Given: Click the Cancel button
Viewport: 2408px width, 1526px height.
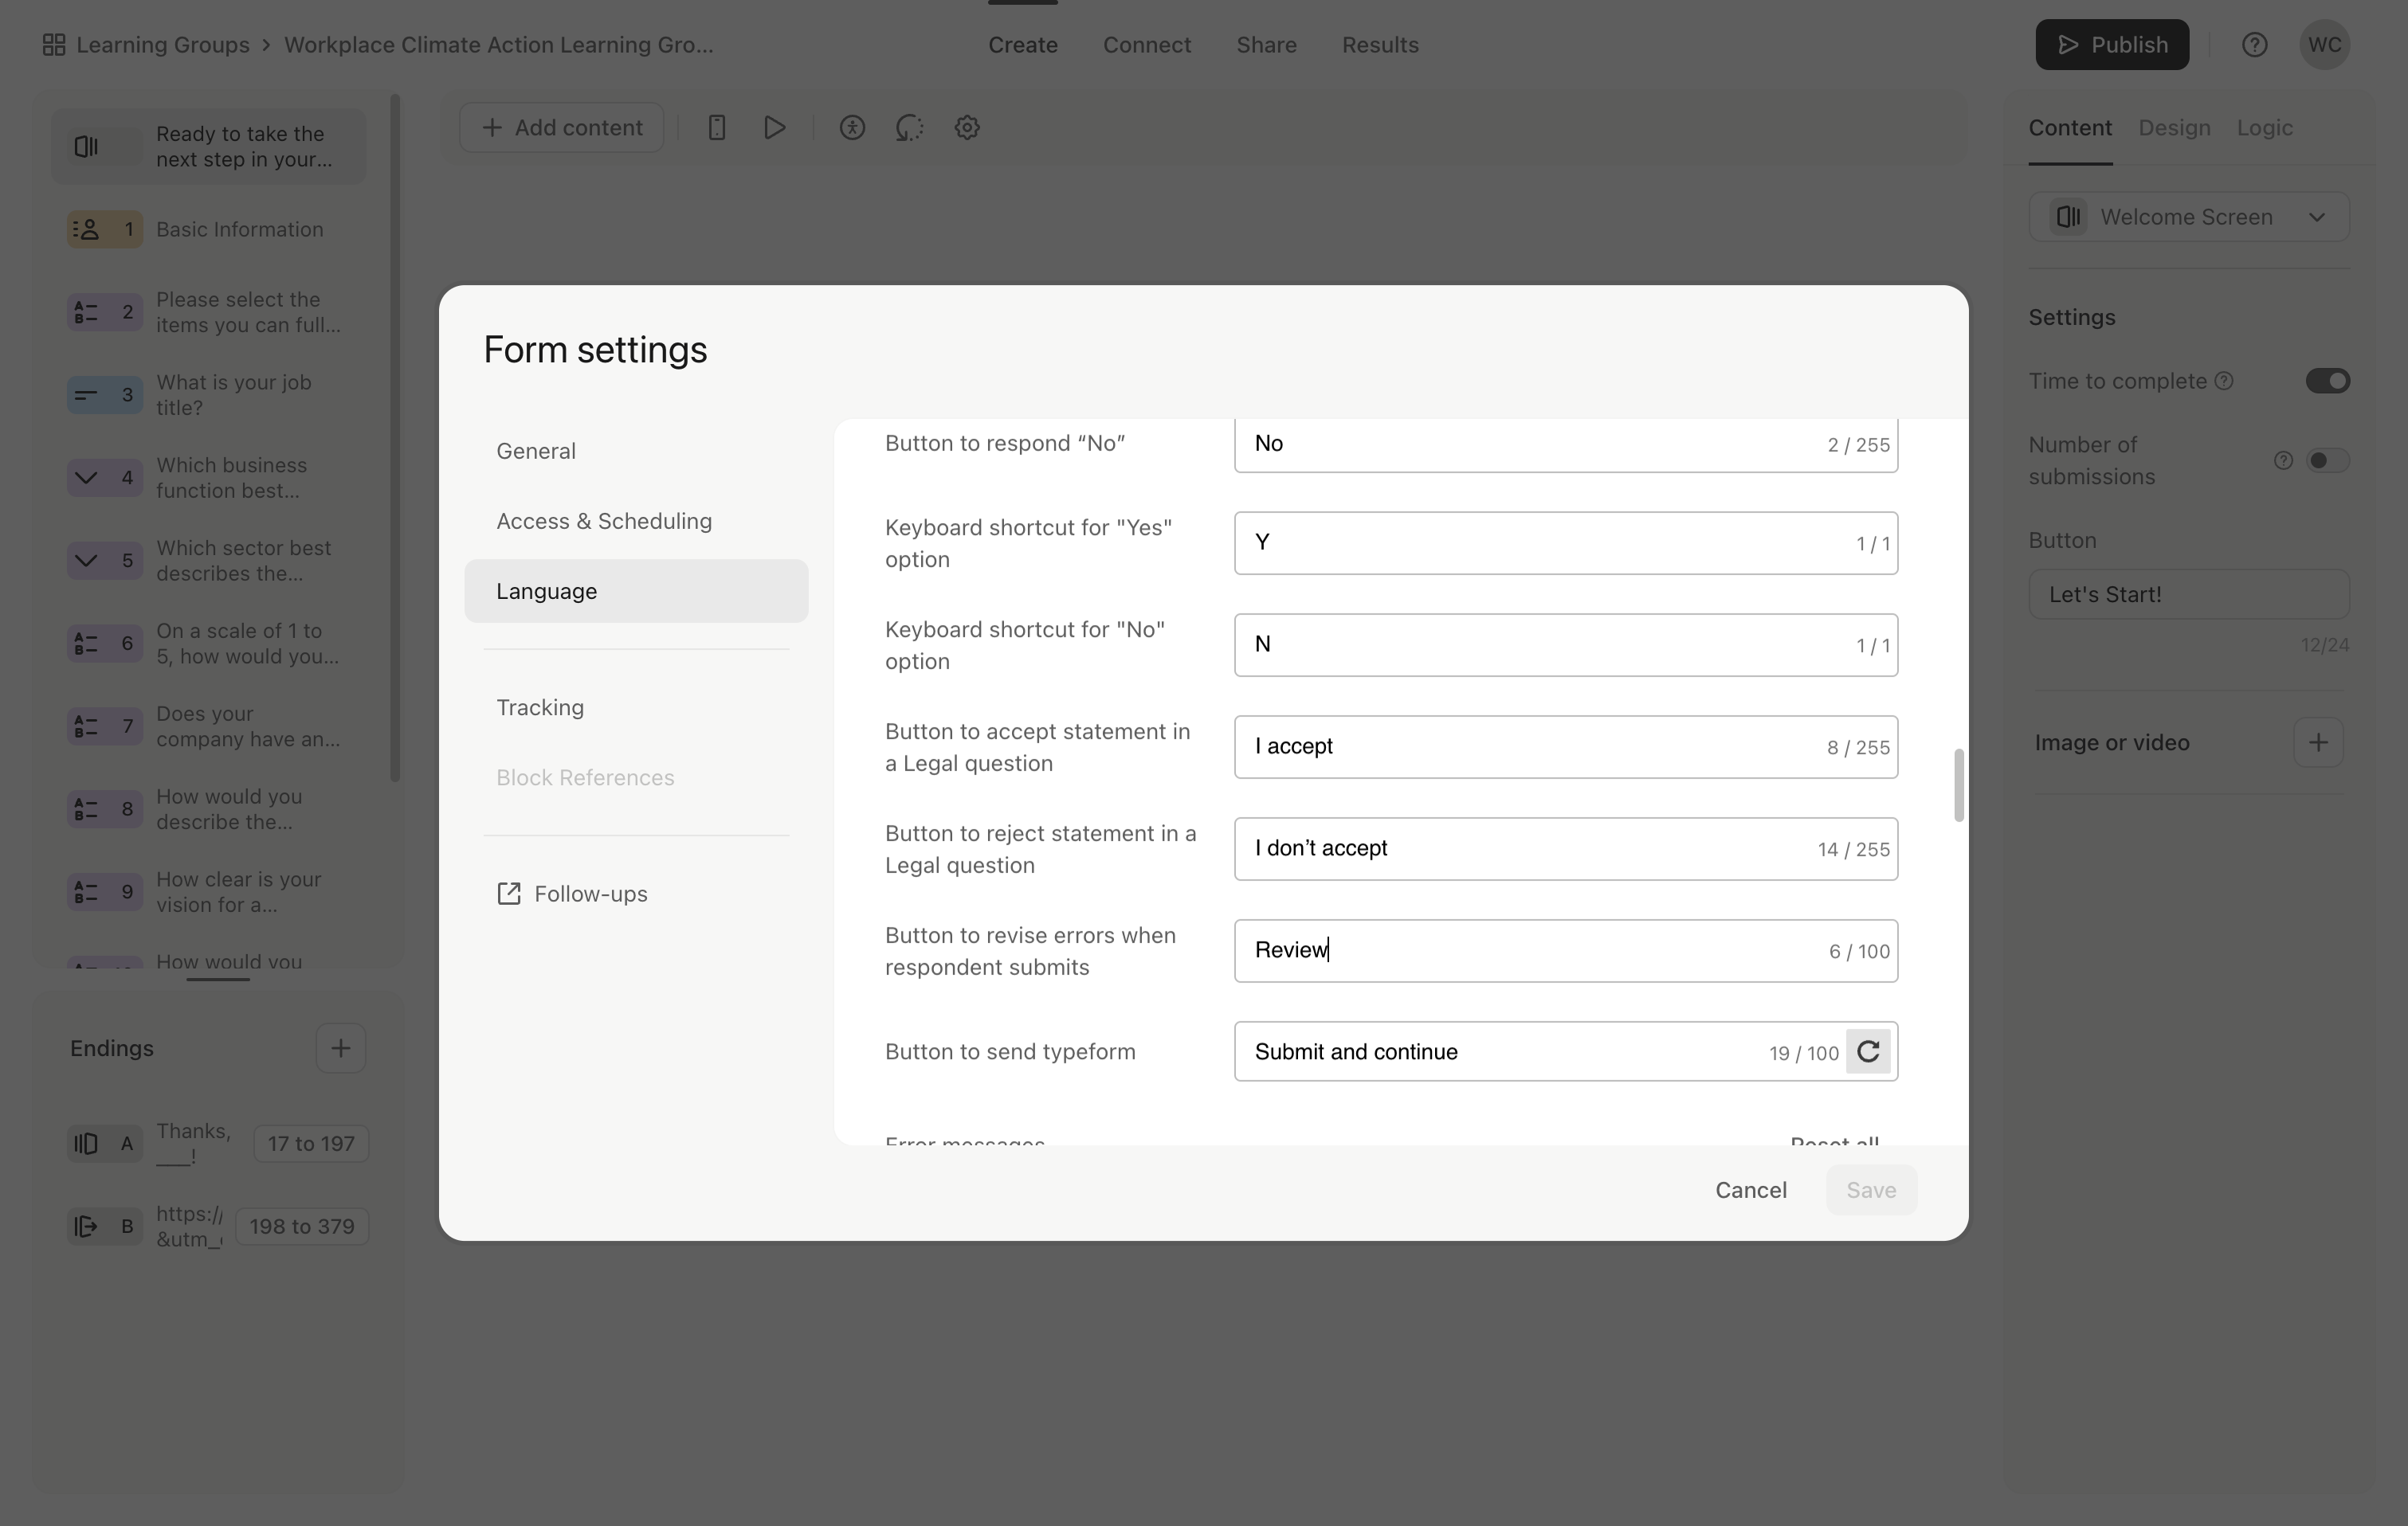Looking at the screenshot, I should (1750, 1190).
